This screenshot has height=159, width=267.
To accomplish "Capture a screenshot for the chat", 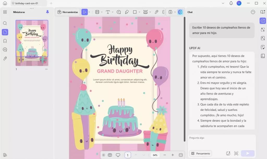I will coord(236,153).
